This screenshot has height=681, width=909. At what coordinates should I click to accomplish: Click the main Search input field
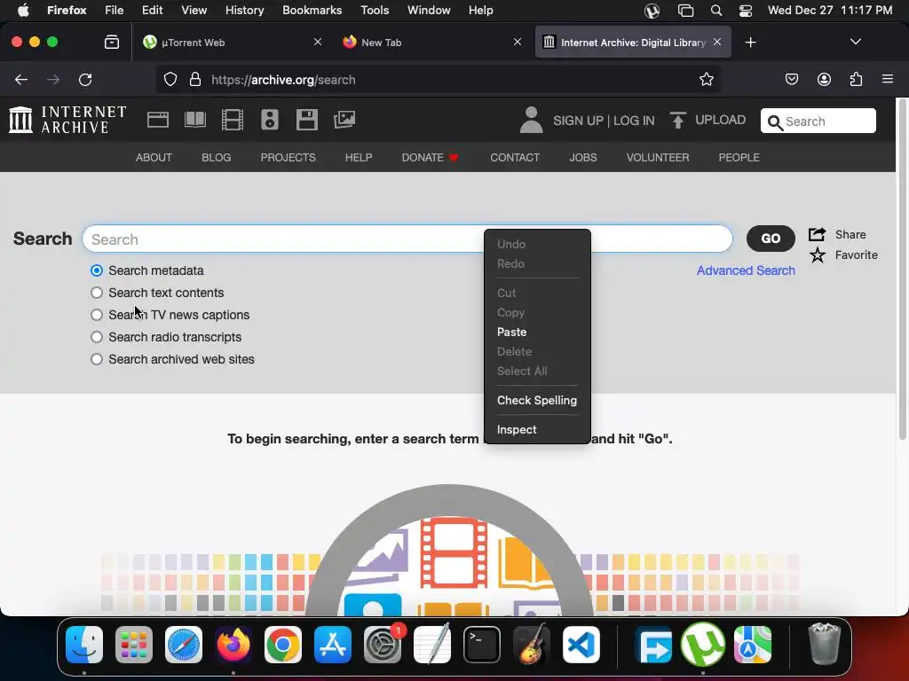pyautogui.click(x=407, y=239)
